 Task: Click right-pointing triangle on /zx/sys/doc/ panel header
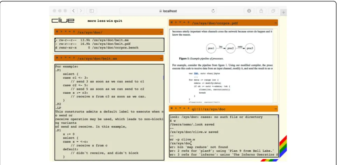[61, 32]
